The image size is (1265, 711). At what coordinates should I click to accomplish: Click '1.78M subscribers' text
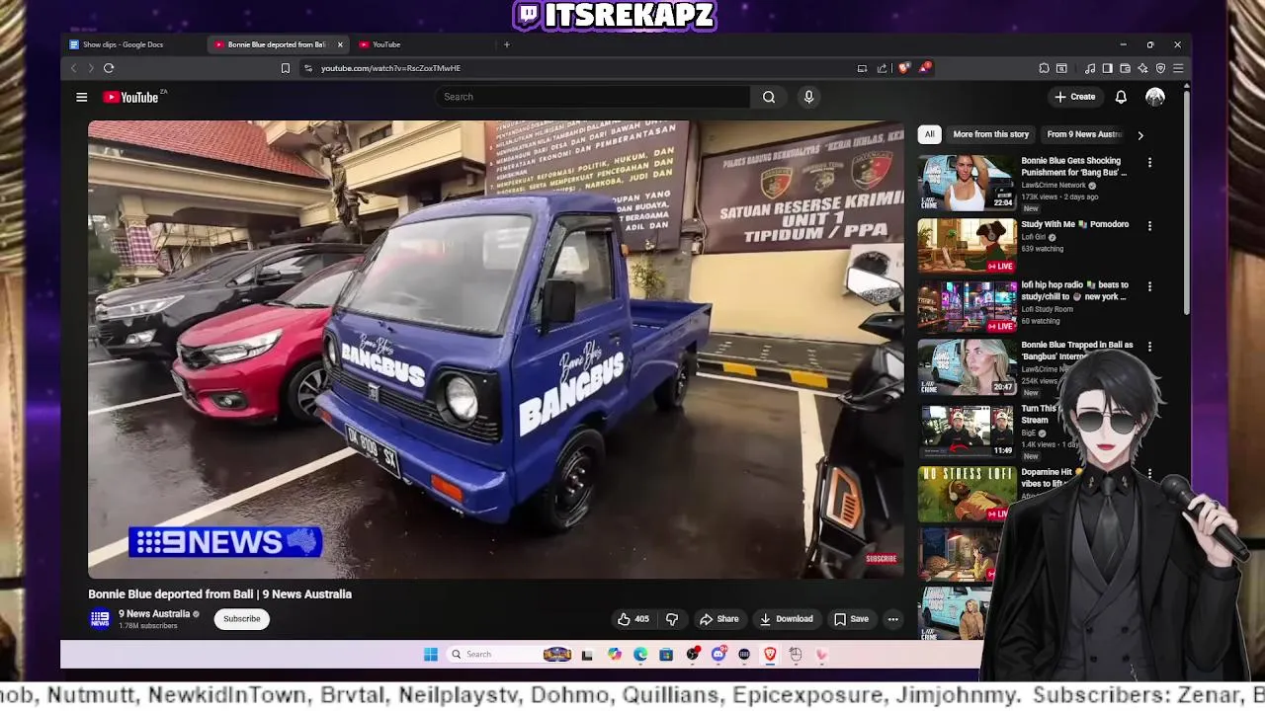pos(148,626)
